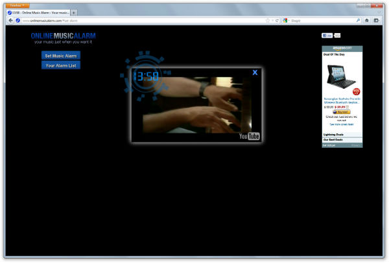Open the Amazon.com banner header
This screenshot has width=389, height=263.
point(342,48)
